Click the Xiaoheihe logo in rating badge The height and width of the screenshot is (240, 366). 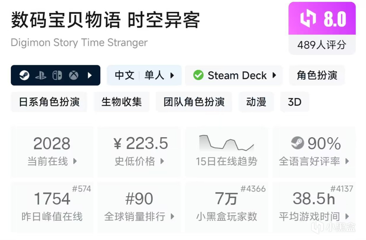click(x=308, y=19)
